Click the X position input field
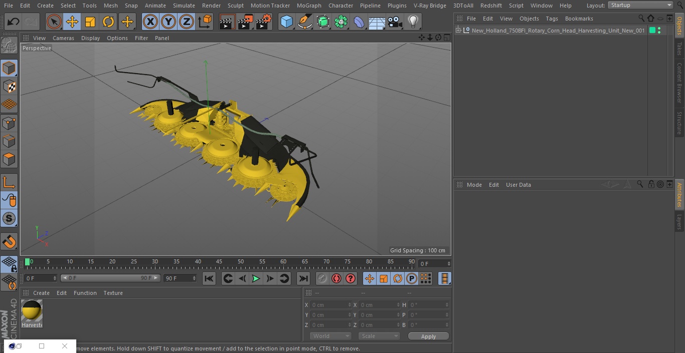This screenshot has width=685, height=353. pyautogui.click(x=330, y=305)
